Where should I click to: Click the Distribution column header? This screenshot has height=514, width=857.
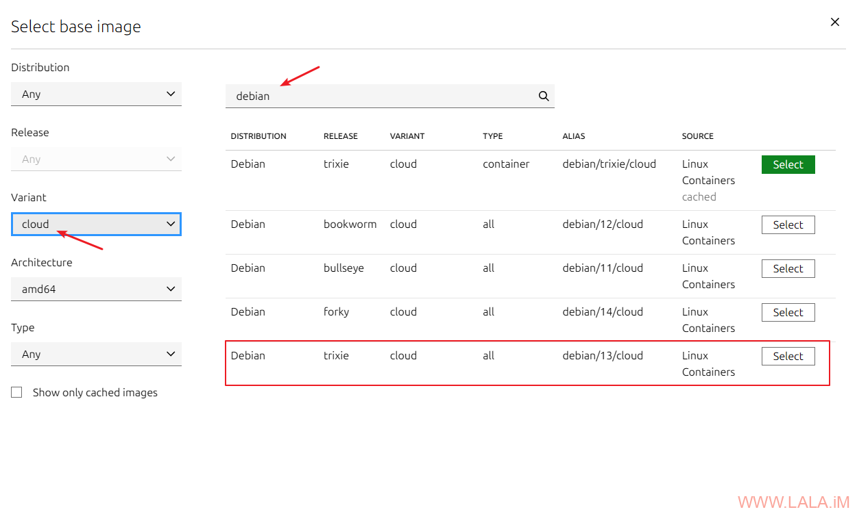pyautogui.click(x=258, y=136)
